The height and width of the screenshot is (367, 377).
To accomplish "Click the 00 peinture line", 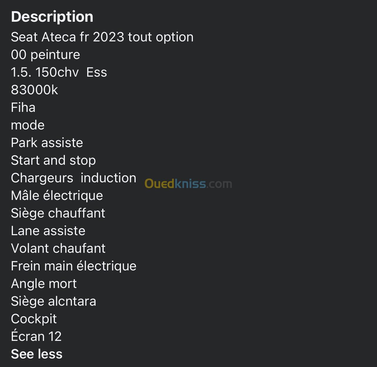I will pyautogui.click(x=46, y=55).
